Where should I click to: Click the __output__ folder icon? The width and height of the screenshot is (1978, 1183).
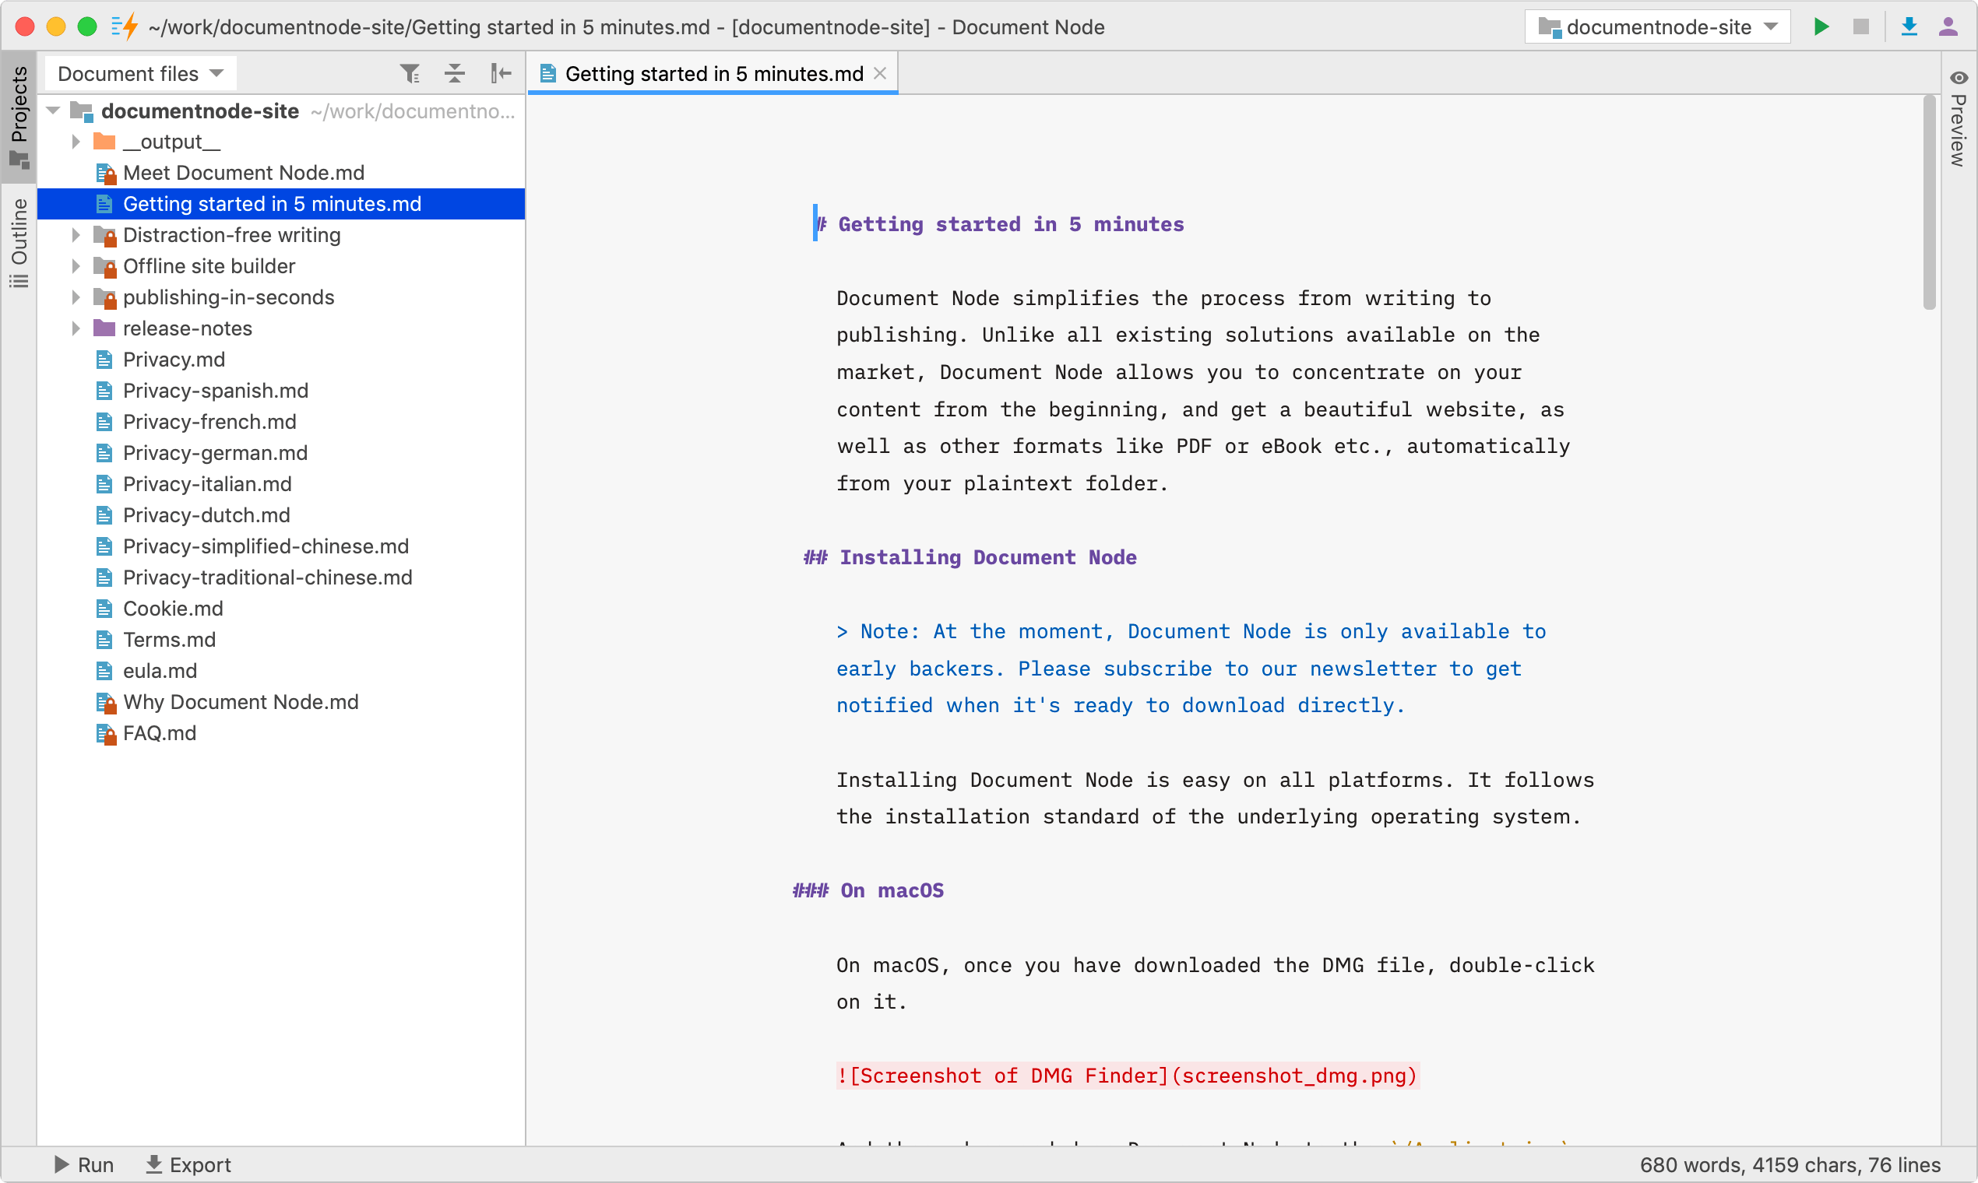104,142
